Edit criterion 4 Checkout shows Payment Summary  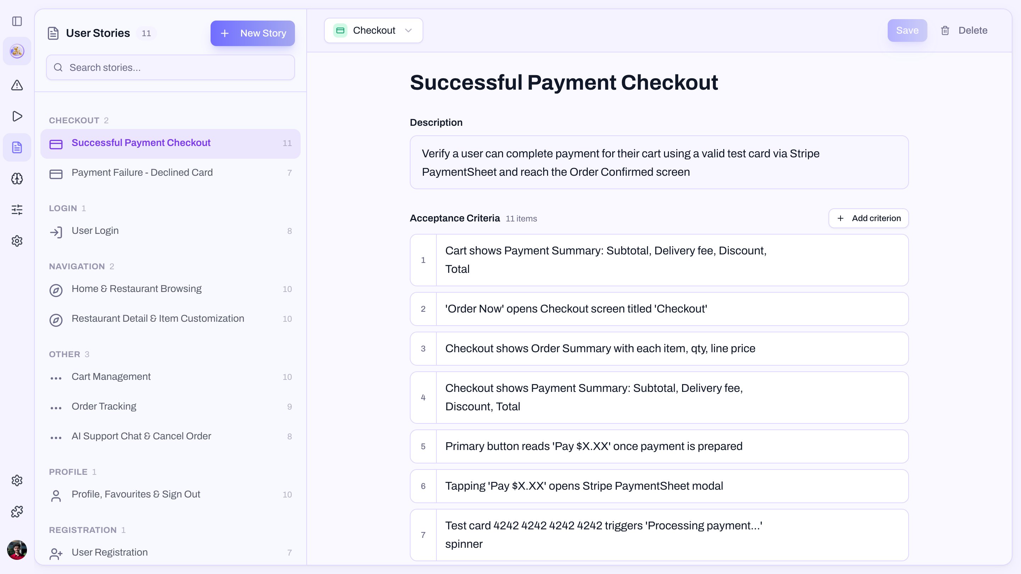click(x=659, y=397)
